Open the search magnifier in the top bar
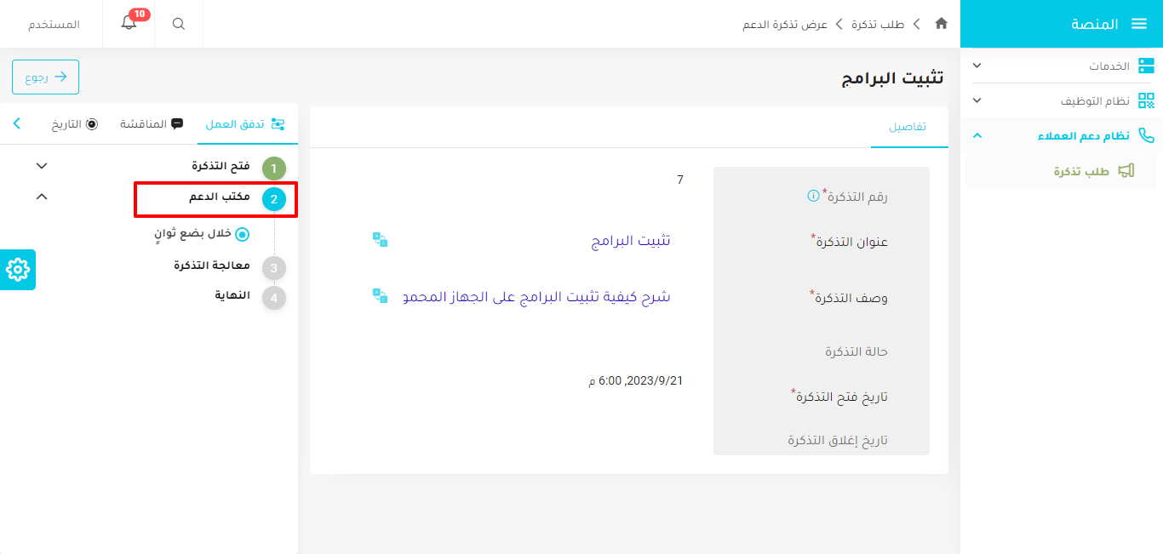The image size is (1163, 554). coord(178,24)
